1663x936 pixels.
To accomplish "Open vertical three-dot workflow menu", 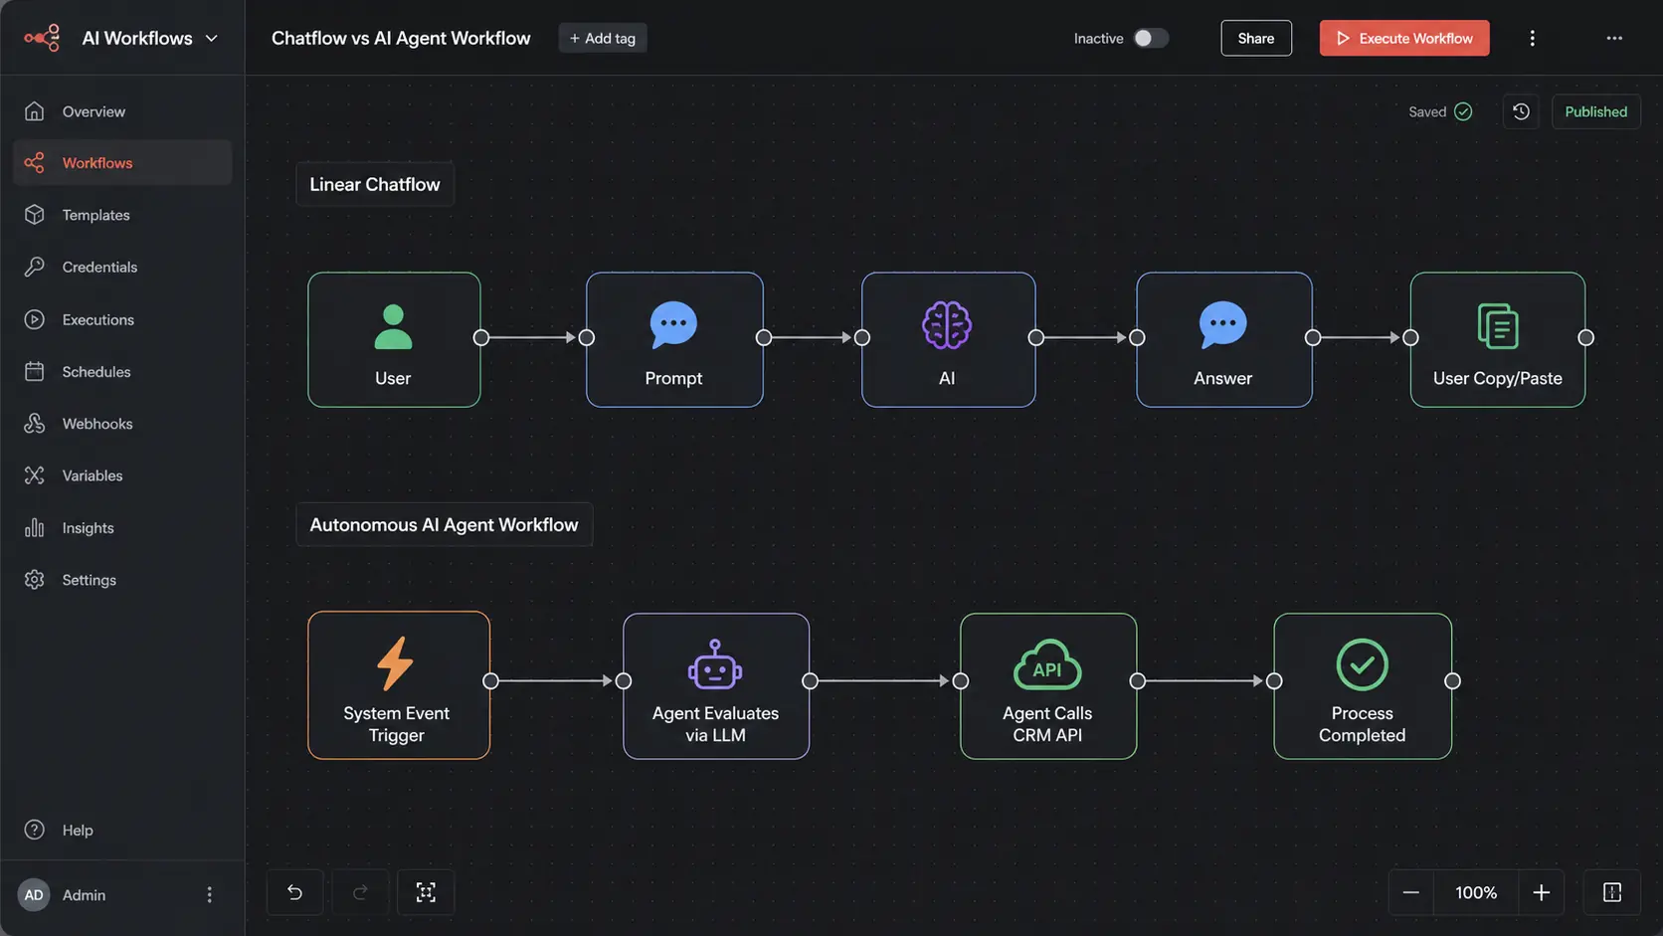I will (1532, 38).
